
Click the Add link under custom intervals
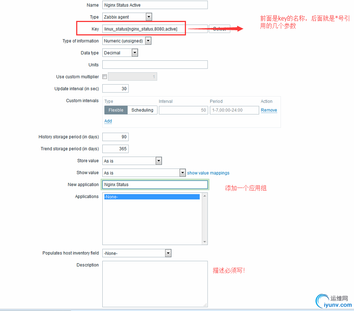[x=108, y=121]
